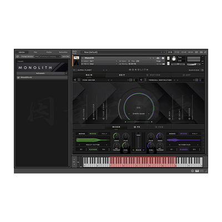The width and height of the screenshot is (222, 222).
Task: Click the menu icon left of ALPHA PLANET
Action: [x=74, y=70]
